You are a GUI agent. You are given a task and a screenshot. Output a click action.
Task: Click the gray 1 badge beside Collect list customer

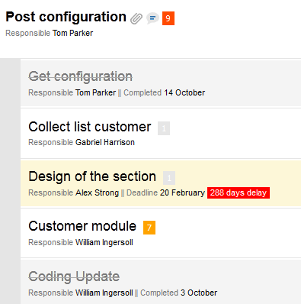tap(164, 128)
